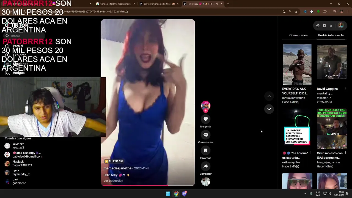Click the blue sound-wave extension icon

[x=305, y=12]
